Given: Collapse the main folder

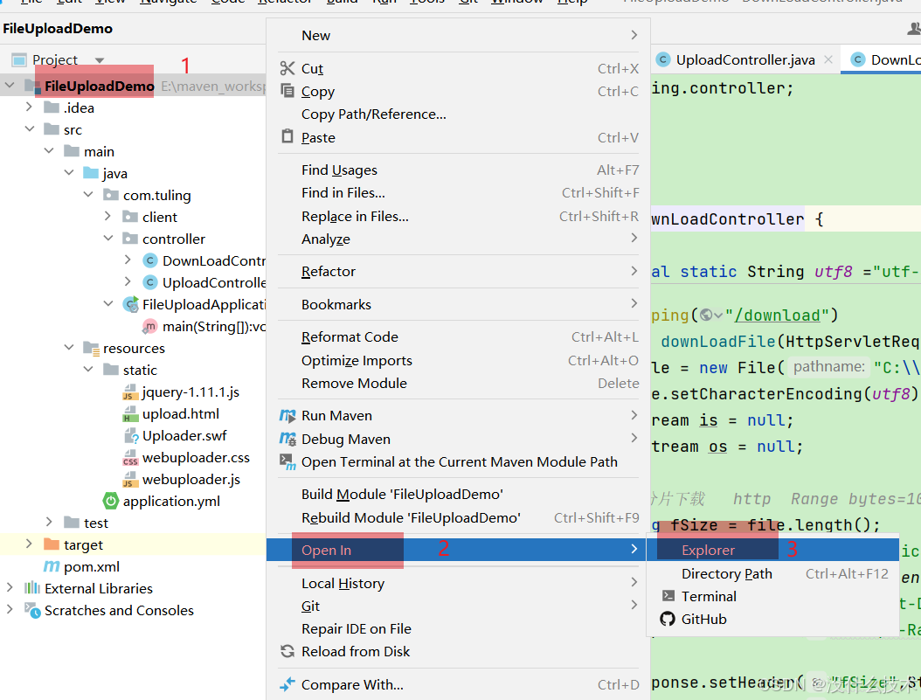Looking at the screenshot, I should 49,151.
